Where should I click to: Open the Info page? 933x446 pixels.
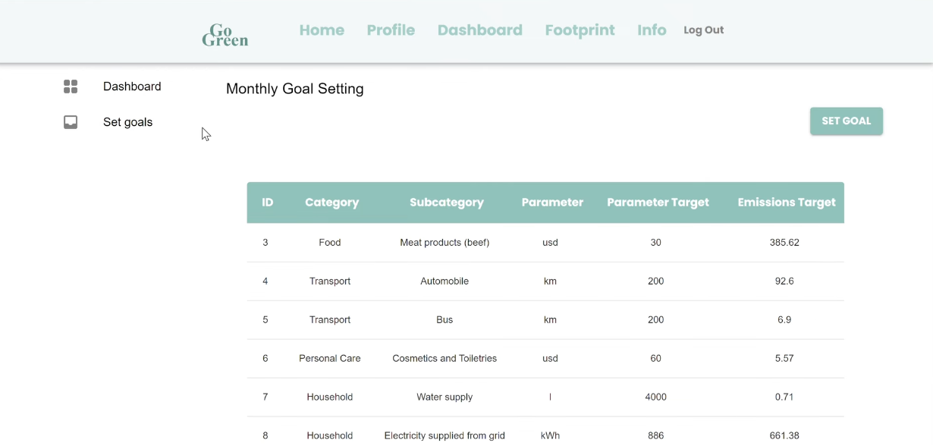[652, 30]
